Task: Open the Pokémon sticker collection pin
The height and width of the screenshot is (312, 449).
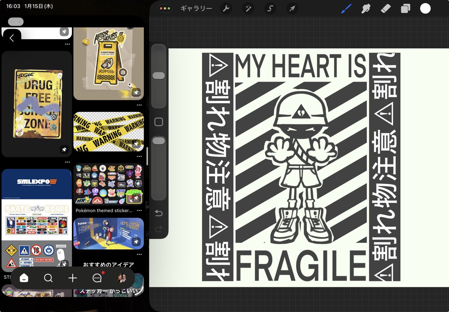Action: coord(109,184)
